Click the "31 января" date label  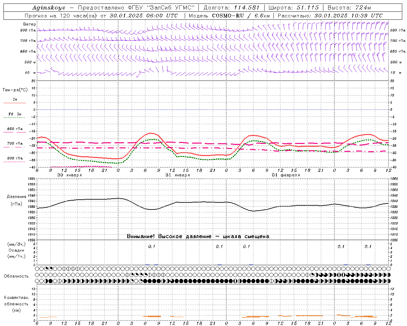(177, 175)
